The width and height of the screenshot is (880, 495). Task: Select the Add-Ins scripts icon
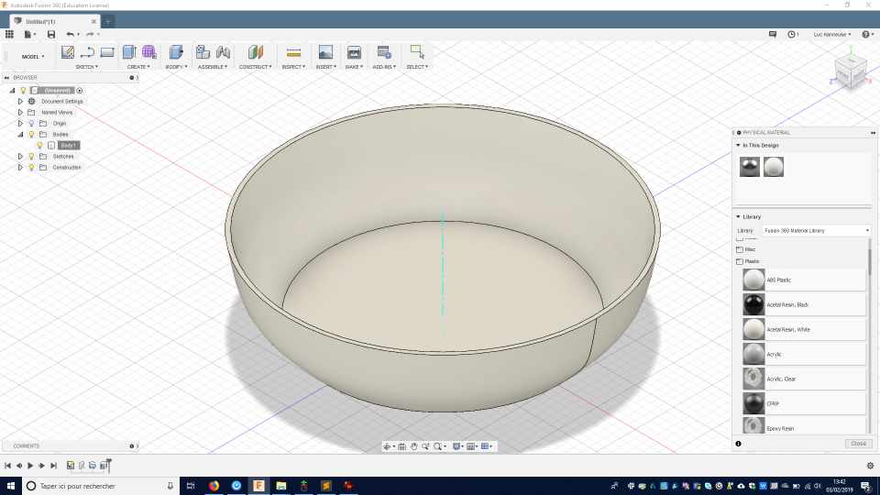384,52
